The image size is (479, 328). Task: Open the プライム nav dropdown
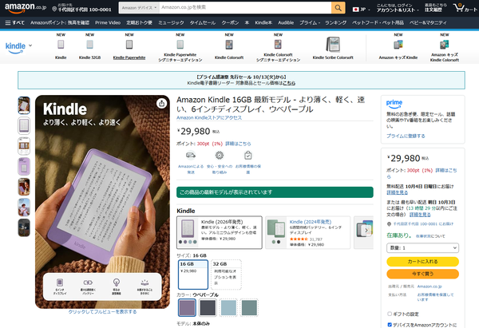click(x=310, y=22)
